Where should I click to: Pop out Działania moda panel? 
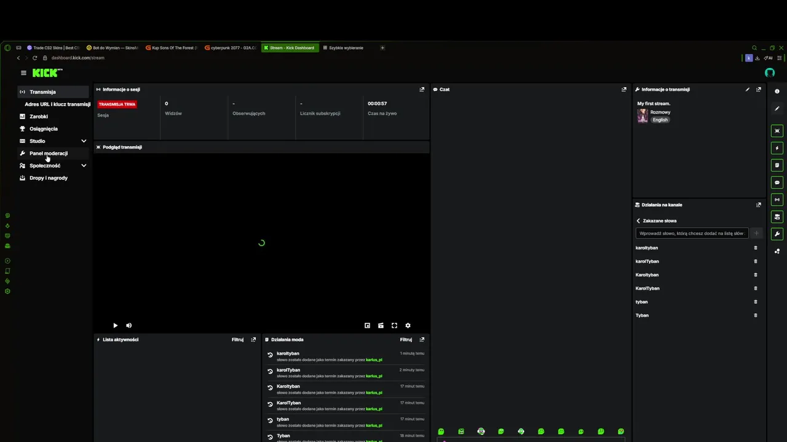click(422, 339)
